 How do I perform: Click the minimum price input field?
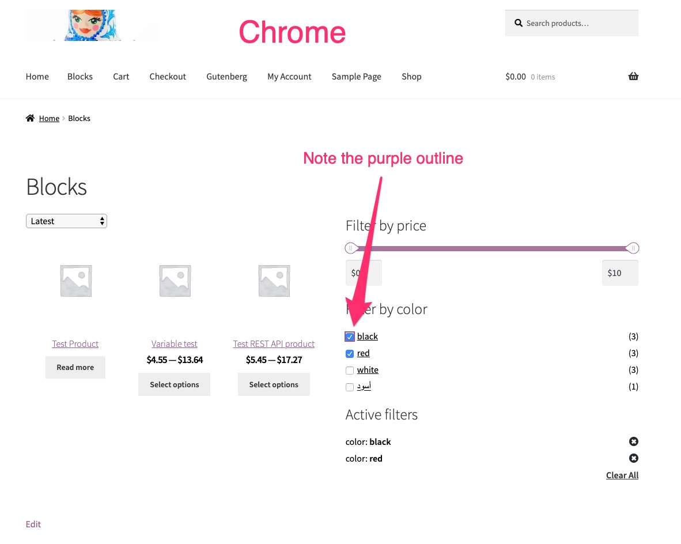click(364, 273)
